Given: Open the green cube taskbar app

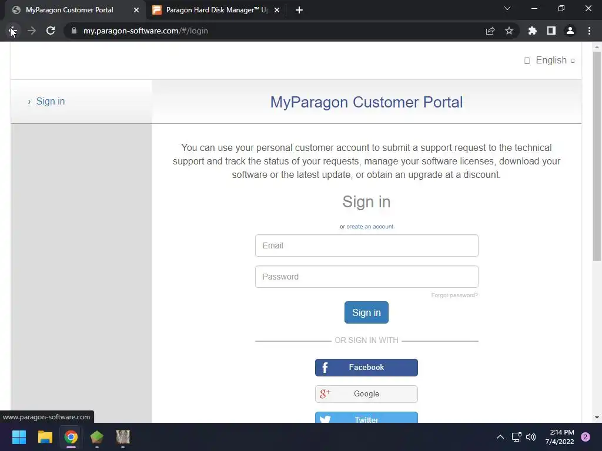Looking at the screenshot, I should click(97, 437).
